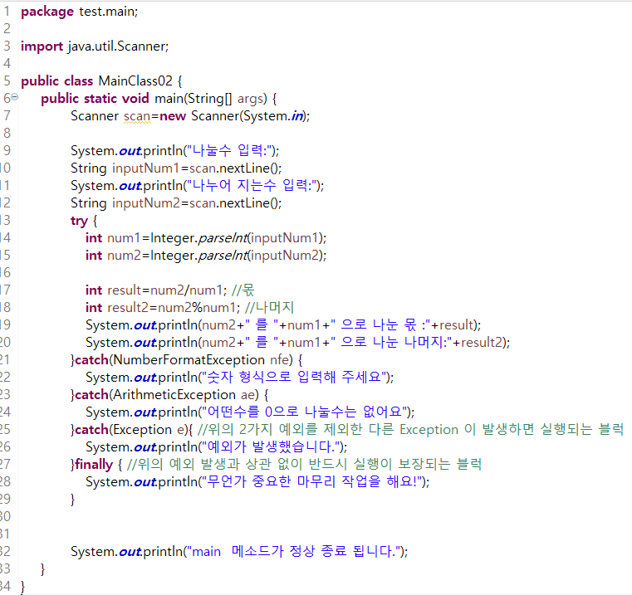The height and width of the screenshot is (595, 632).
Task: Click 'args' parameter in main signature
Action: (250, 99)
